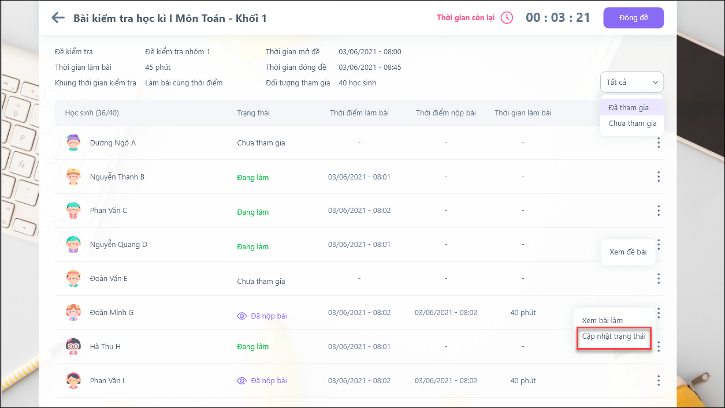Screen dimensions: 725x408
Task: Open three-dot menu for Nguyễn Thanh B
Action: [x=659, y=177]
